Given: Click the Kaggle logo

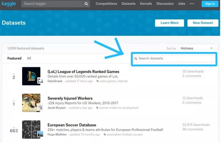Looking at the screenshot, I should click(x=9, y=4).
